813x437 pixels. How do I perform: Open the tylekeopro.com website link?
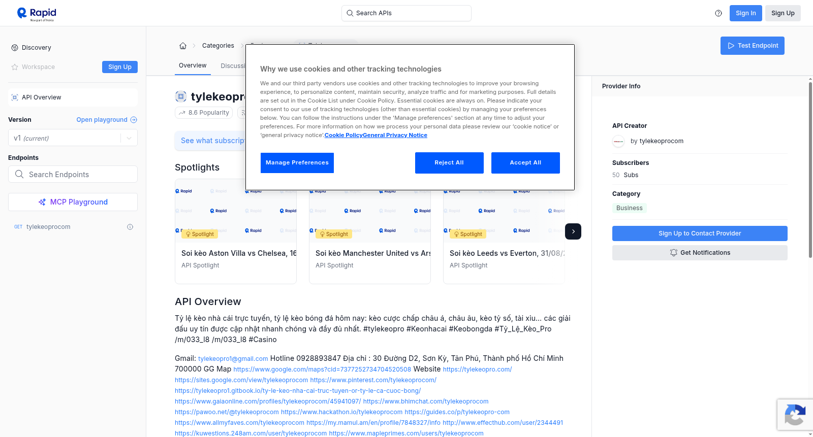[x=478, y=369]
